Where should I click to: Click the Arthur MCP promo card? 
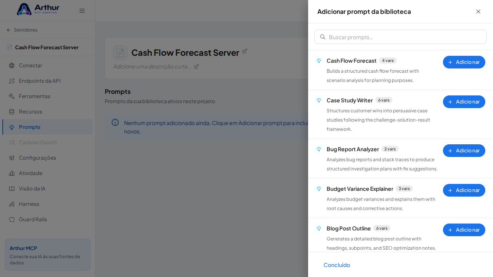47,255
